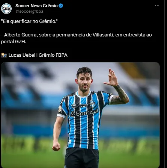Click the Banrisul sponsor logo on the jersey
Viewport: 167px width, 168px height.
tap(84, 113)
